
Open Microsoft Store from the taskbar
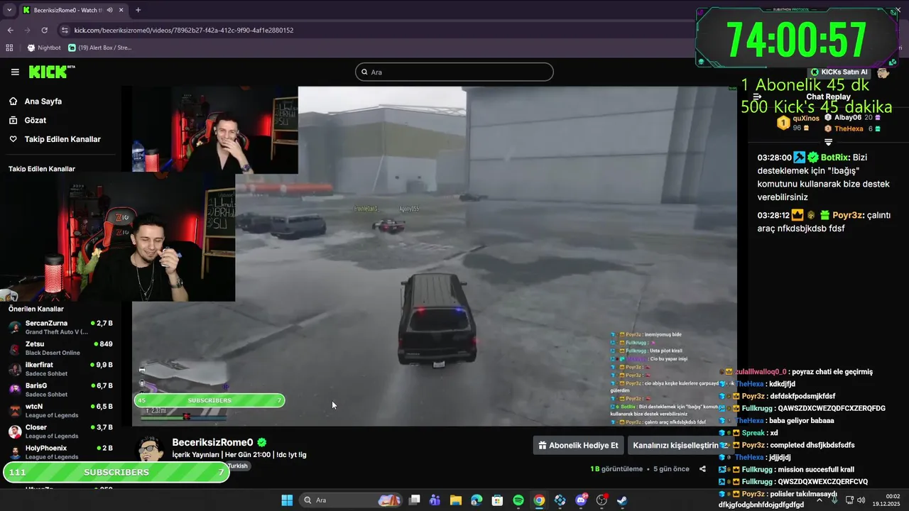(x=498, y=500)
